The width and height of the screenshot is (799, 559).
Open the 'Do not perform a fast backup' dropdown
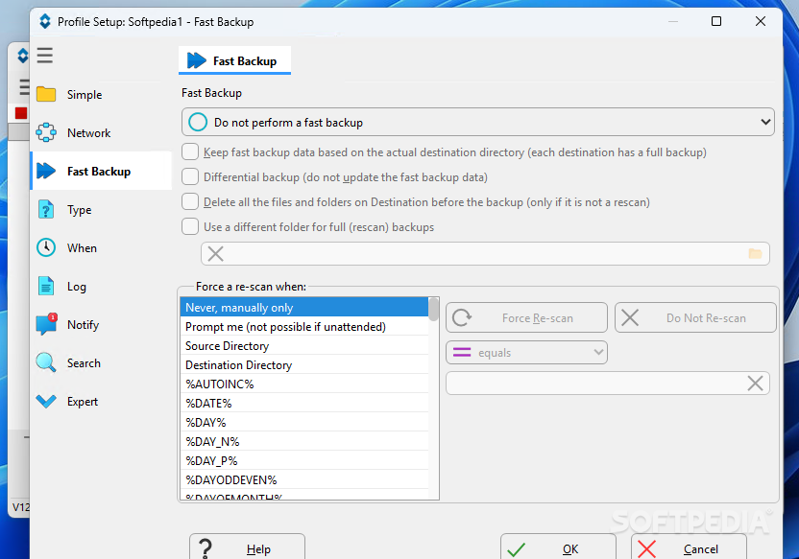[478, 122]
